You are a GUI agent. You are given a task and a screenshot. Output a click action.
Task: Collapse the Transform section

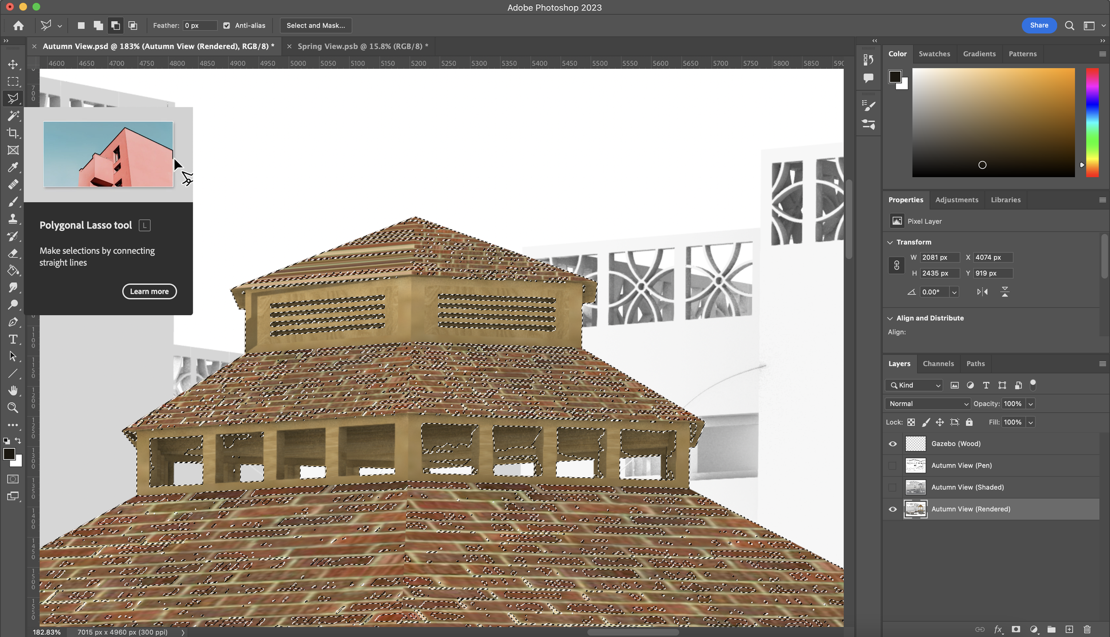click(890, 242)
